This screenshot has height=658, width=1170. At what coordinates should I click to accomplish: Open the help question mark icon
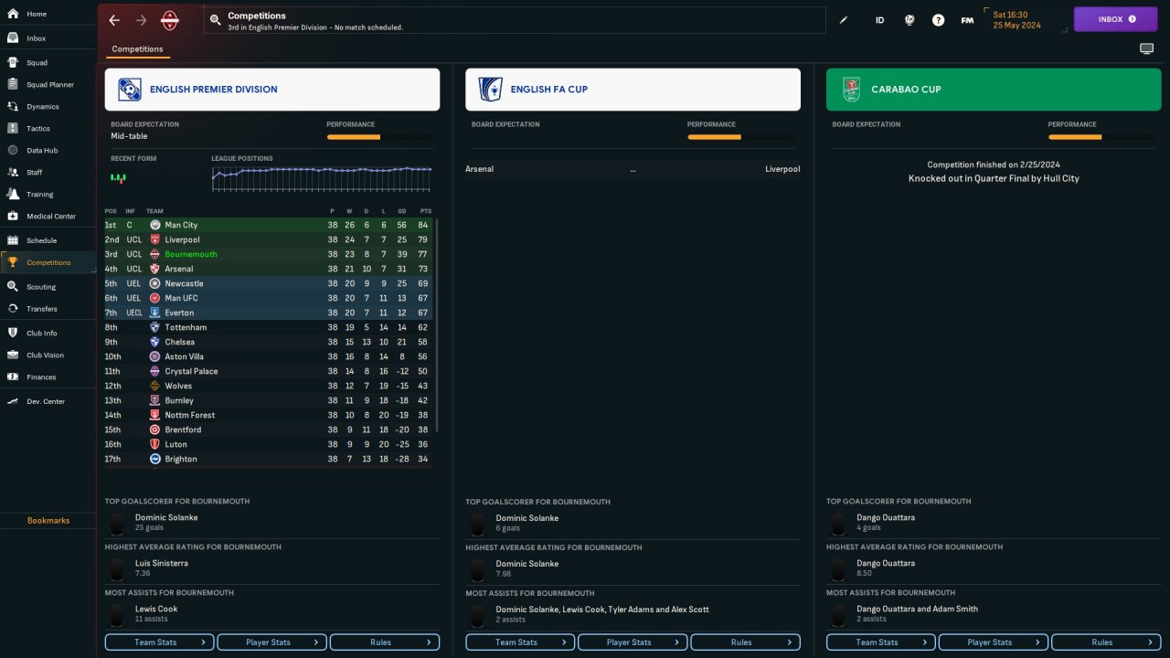[938, 20]
